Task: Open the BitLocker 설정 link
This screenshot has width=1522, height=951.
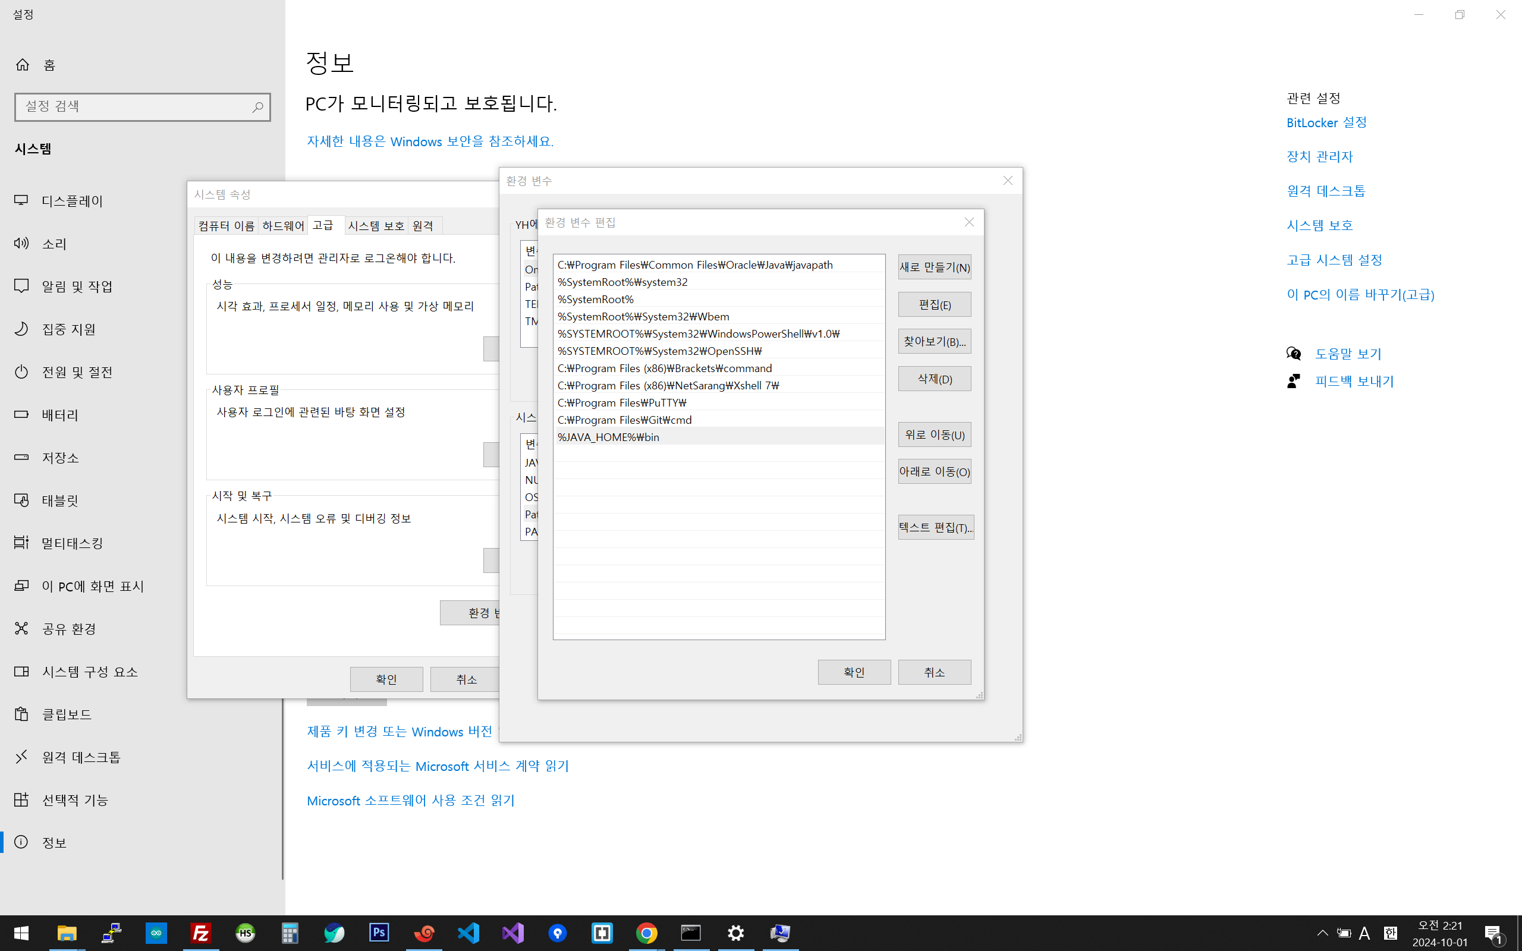Action: tap(1326, 122)
